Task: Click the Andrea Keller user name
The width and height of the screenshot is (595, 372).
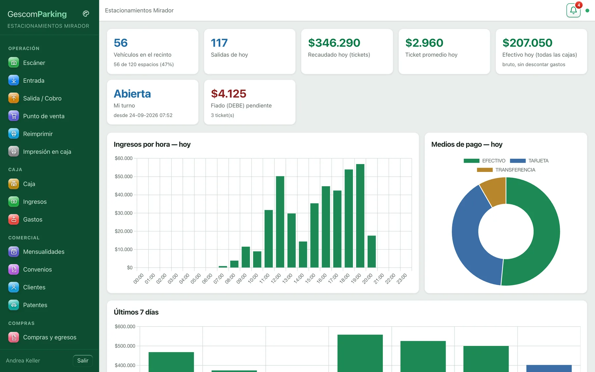Action: click(x=23, y=360)
